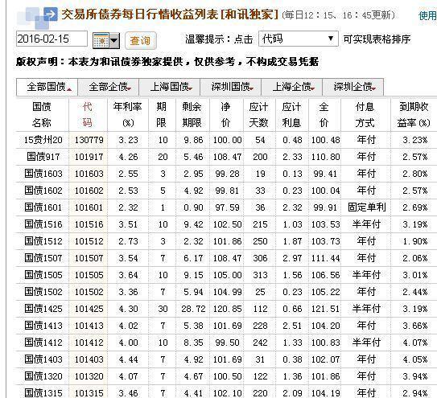The image size is (437, 398).
Task: Click code cell 101601
Action: tap(89, 207)
